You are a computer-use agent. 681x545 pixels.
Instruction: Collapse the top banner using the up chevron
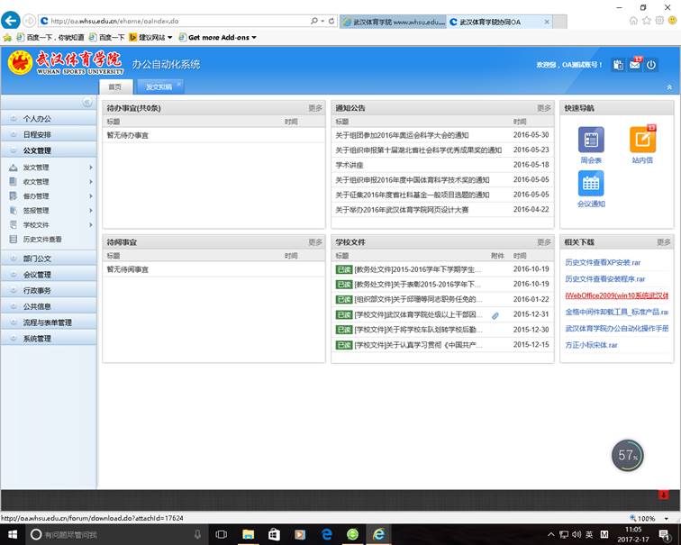(x=668, y=87)
